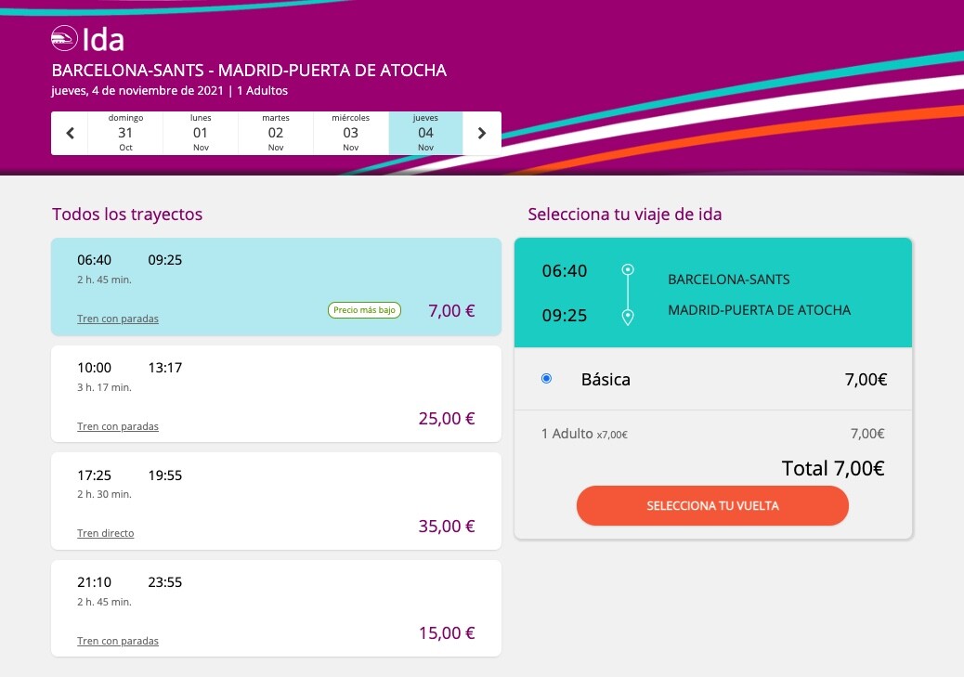964x677 pixels.
Task: Click the destination pin marker on the route diagram
Action: 628,316
